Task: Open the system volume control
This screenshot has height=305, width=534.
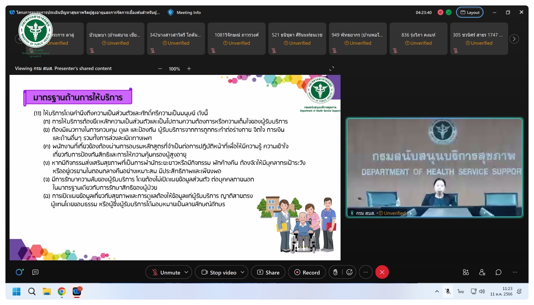Action: [x=482, y=291]
